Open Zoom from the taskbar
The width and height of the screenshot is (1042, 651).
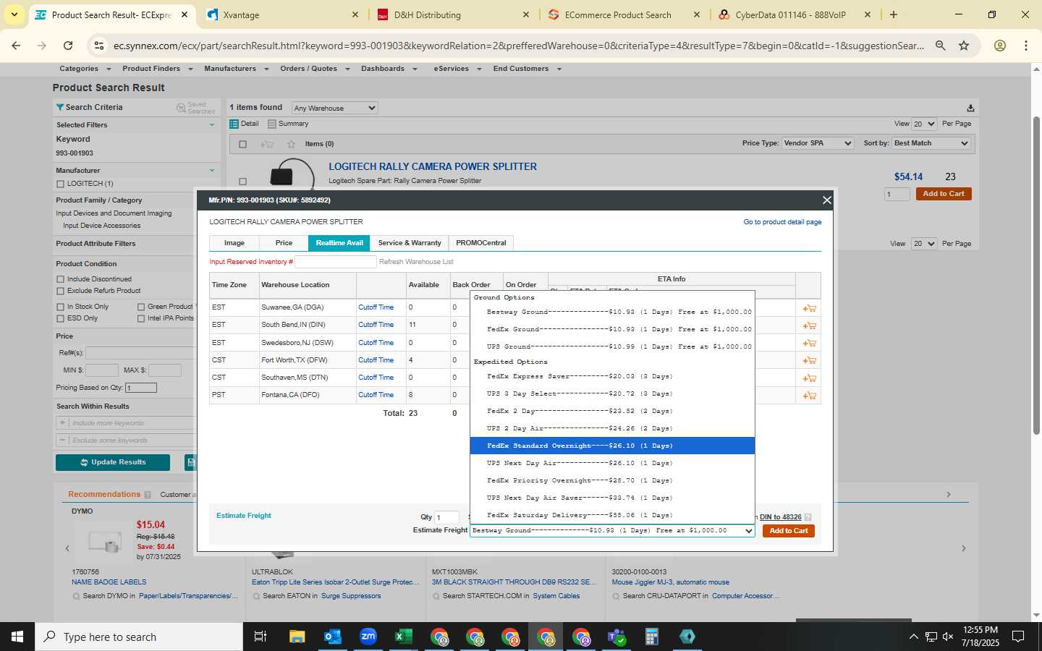click(x=368, y=637)
